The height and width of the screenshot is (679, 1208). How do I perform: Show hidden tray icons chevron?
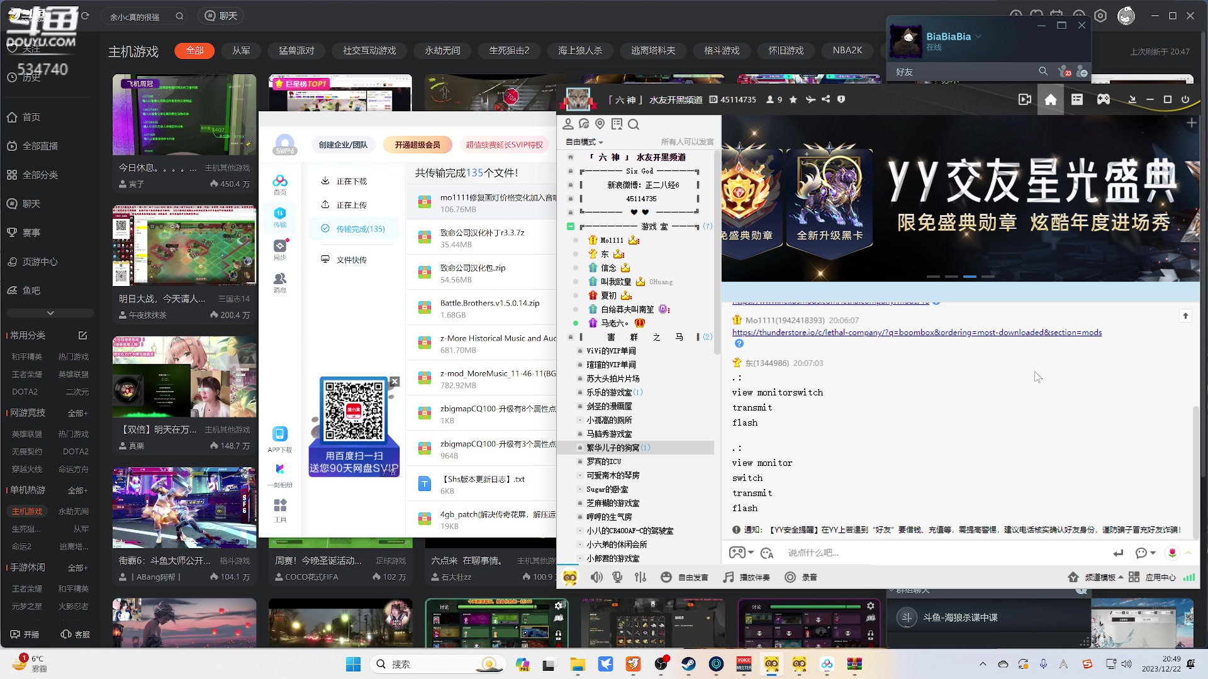(983, 664)
